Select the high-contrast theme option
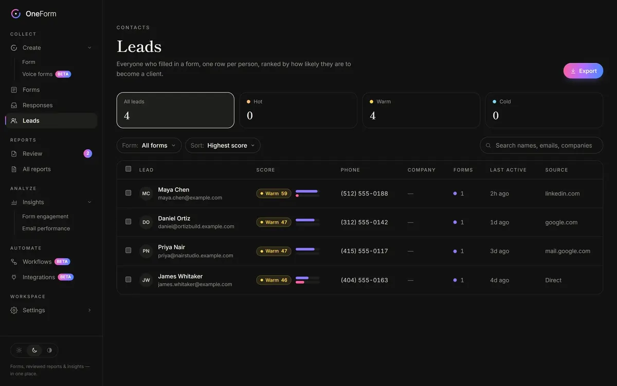Image resolution: width=617 pixels, height=386 pixels. [x=49, y=350]
